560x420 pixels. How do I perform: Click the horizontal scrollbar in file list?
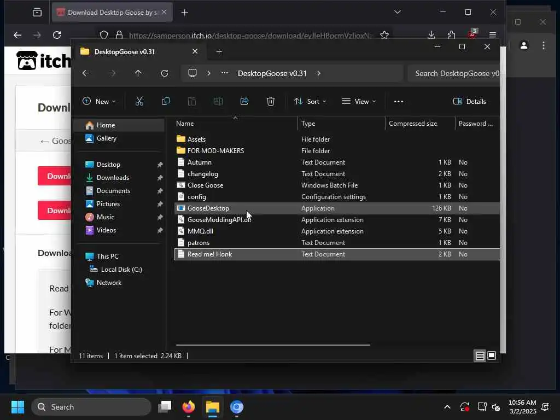pyautogui.click(x=273, y=345)
